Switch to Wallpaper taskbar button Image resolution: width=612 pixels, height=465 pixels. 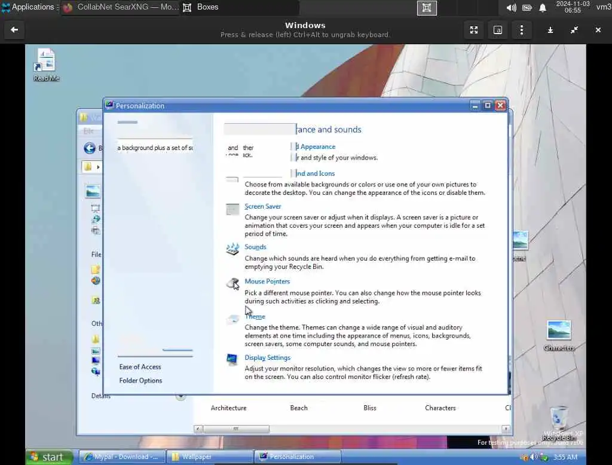(210, 457)
